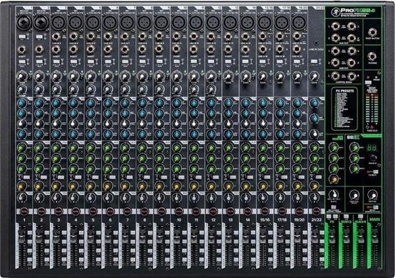The image size is (395, 278).
Task: Click the CONTROL ROOM left output jack
Action: [x=335, y=76]
